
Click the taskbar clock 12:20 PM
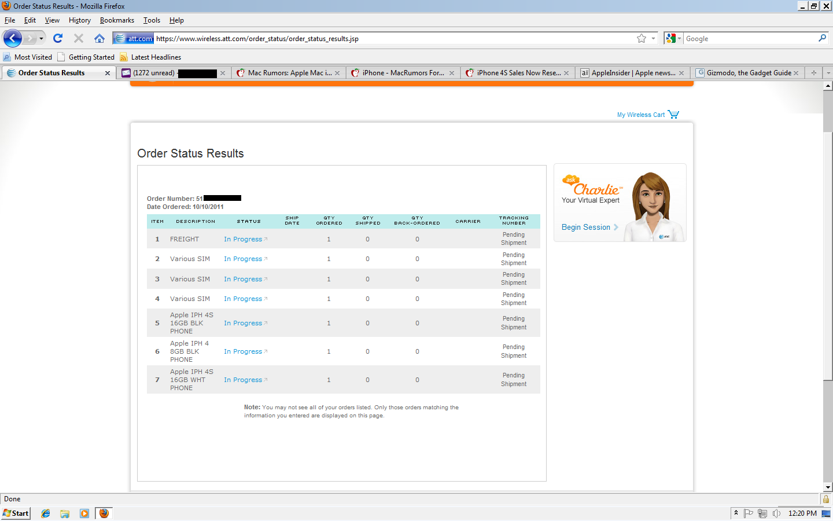[802, 513]
